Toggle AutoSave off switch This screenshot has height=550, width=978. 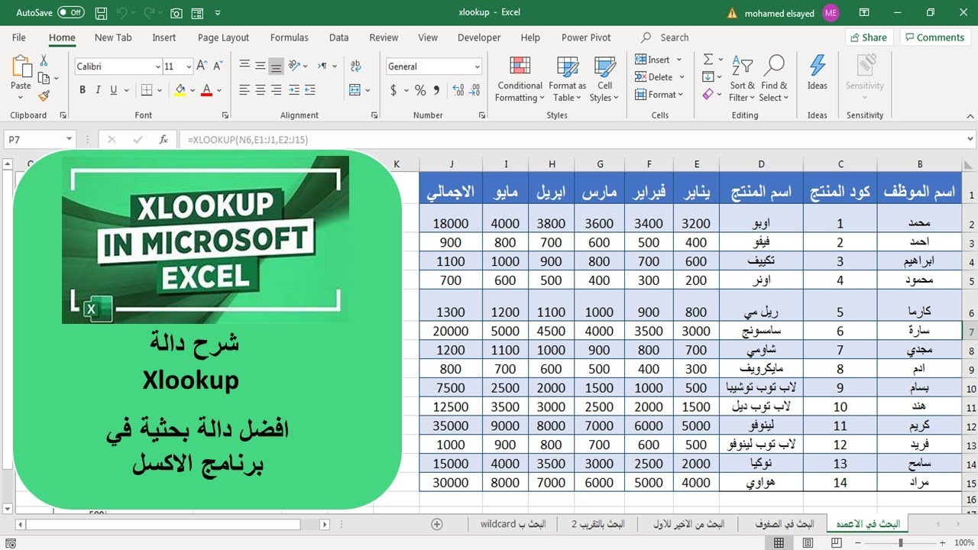click(71, 13)
